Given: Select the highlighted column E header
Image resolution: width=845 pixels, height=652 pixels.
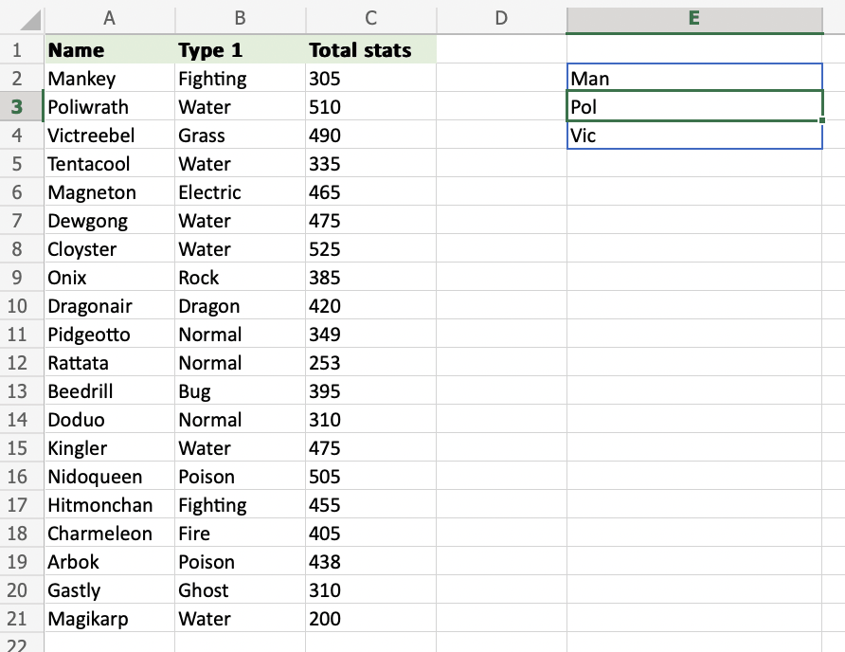Looking at the screenshot, I should (x=693, y=17).
